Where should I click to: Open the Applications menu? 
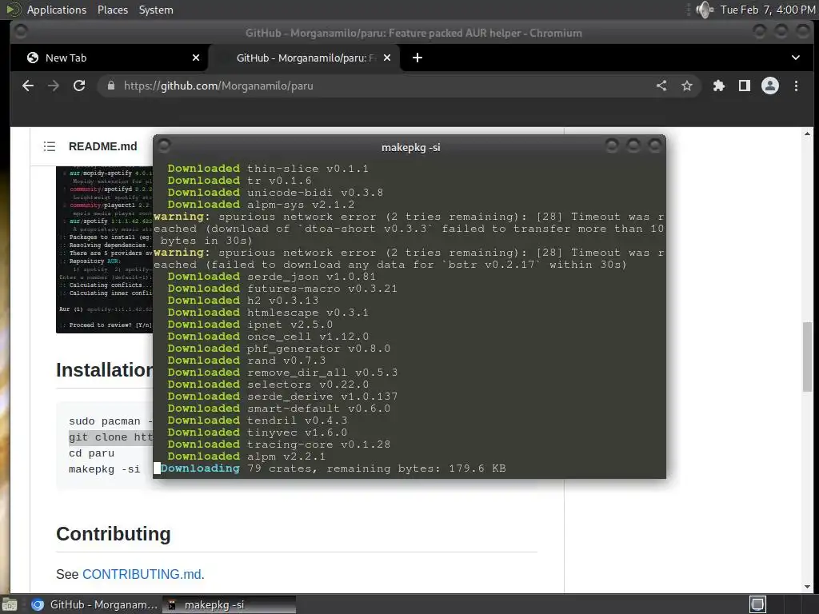coord(57,10)
